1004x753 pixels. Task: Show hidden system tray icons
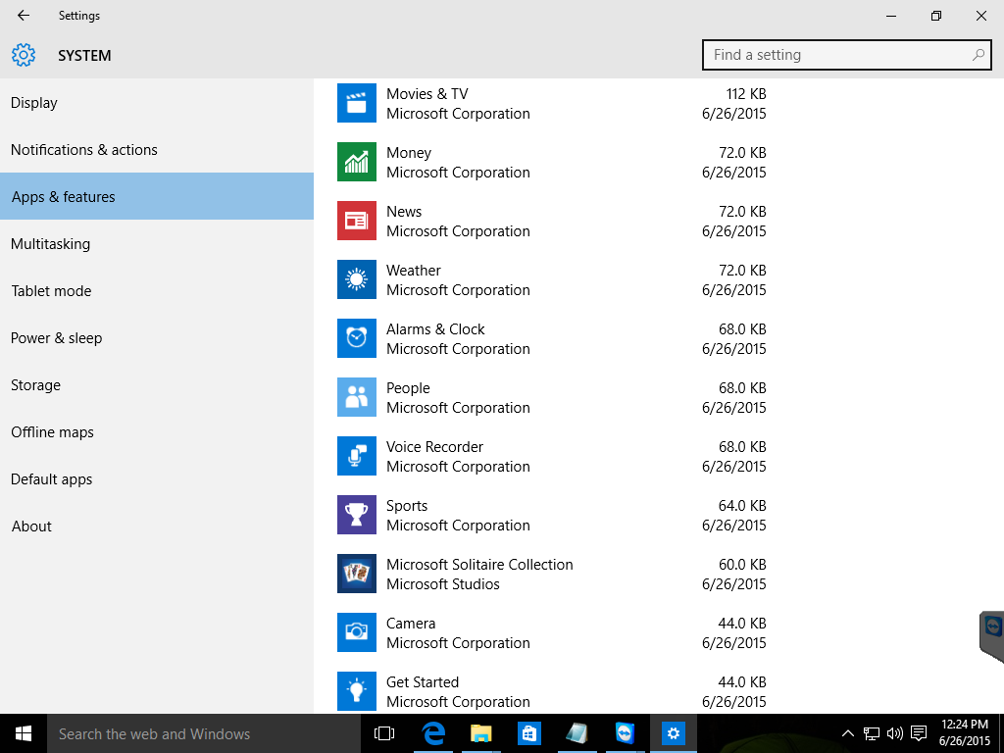click(x=848, y=733)
